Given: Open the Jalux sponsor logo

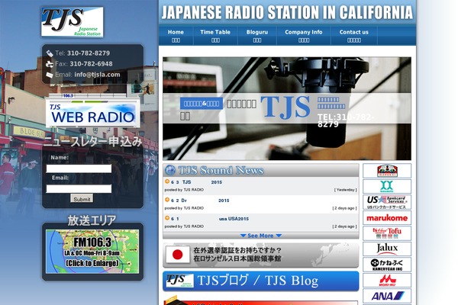Looking at the screenshot, I should (x=387, y=249).
